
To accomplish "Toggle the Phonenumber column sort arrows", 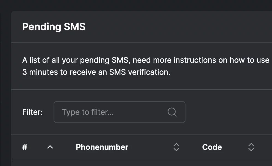I will point(176,147).
